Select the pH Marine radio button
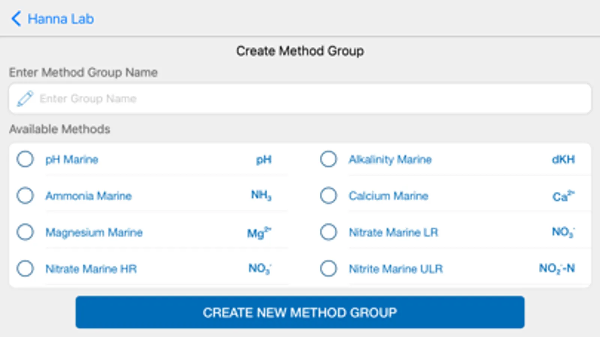Screen dimensions: 600x337 (25, 159)
